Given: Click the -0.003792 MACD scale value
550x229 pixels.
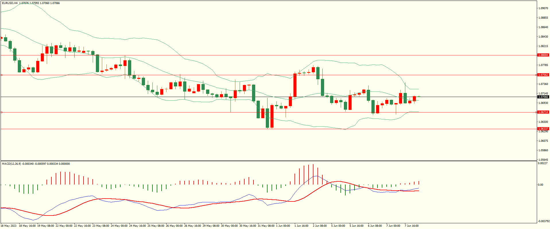Looking at the screenshot, I should click(x=543, y=221).
